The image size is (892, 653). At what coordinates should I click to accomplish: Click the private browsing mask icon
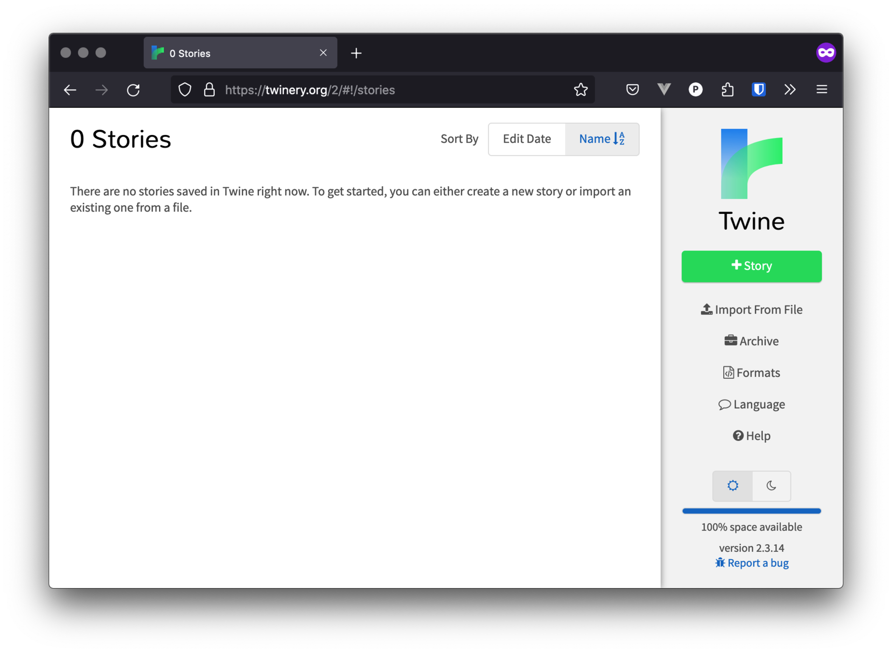826,53
